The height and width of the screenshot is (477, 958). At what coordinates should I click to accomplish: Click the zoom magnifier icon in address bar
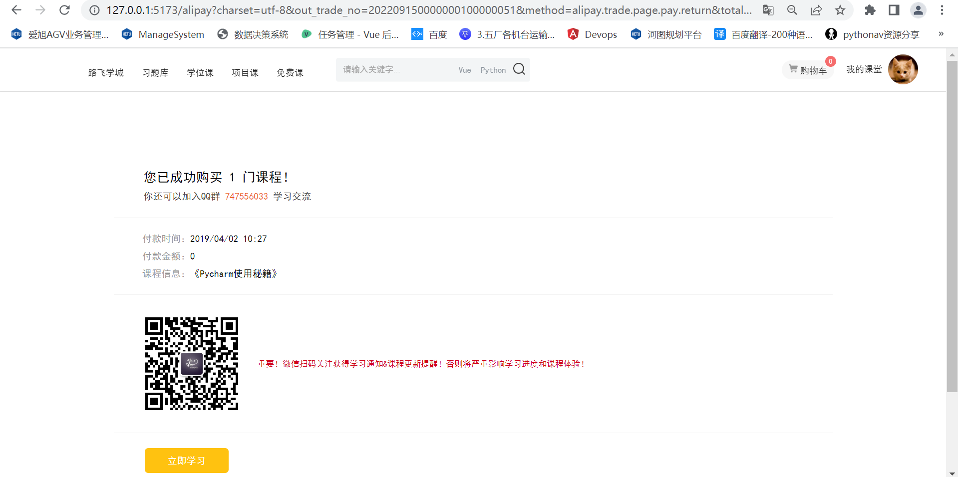pyautogui.click(x=792, y=10)
